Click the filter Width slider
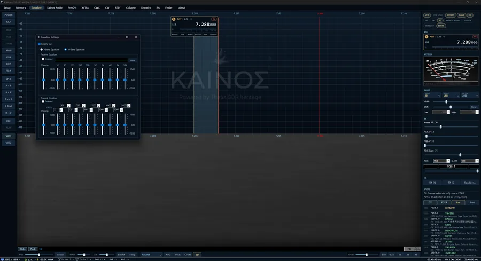 [455, 102]
